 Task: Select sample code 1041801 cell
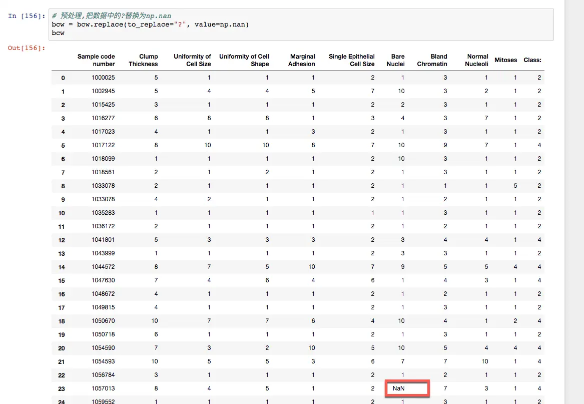[103, 240]
